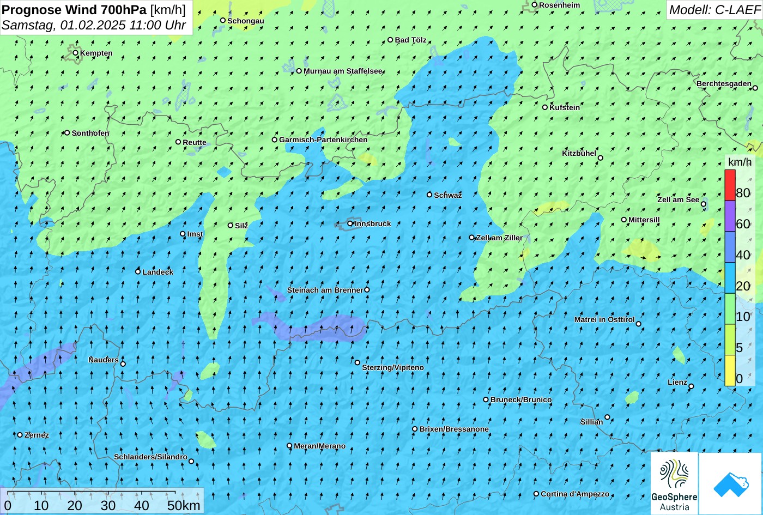Click the Schlanders/Silandro label text

150,457
